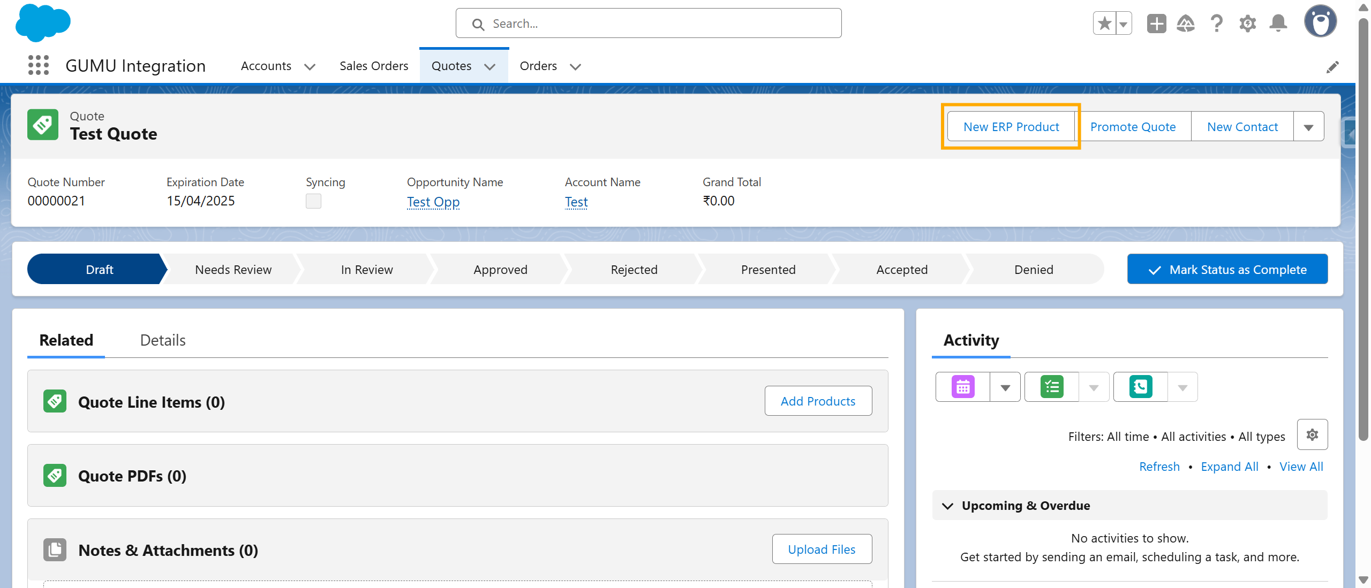The width and height of the screenshot is (1371, 588).
Task: Open the activity timeline settings gear
Action: (1312, 434)
